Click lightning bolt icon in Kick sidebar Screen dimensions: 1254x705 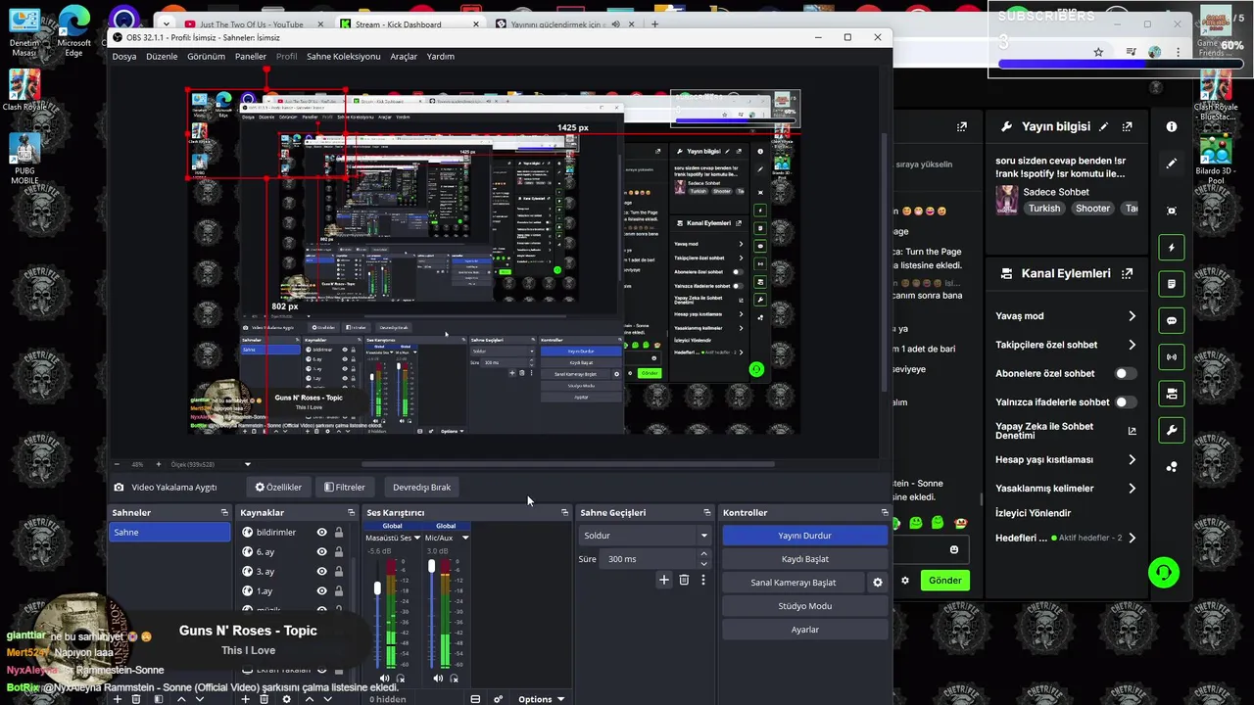point(1172,248)
